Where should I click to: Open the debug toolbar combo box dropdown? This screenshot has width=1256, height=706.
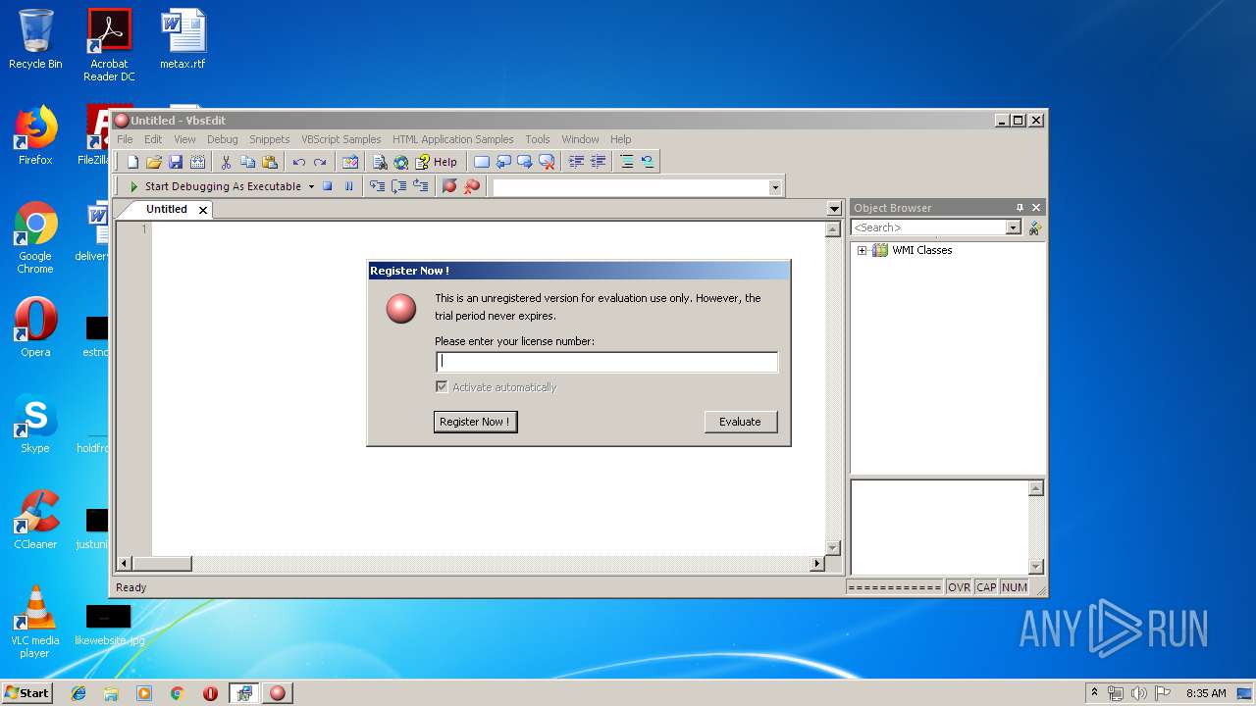coord(775,187)
